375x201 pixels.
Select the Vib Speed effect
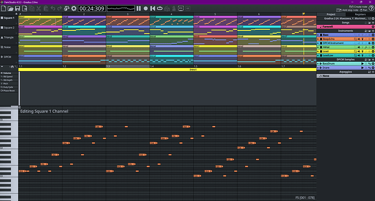(x=9, y=77)
